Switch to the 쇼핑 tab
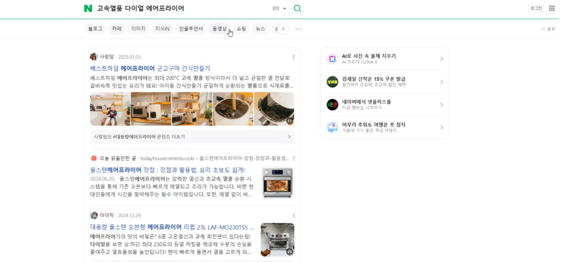The height and width of the screenshot is (262, 561). [241, 29]
